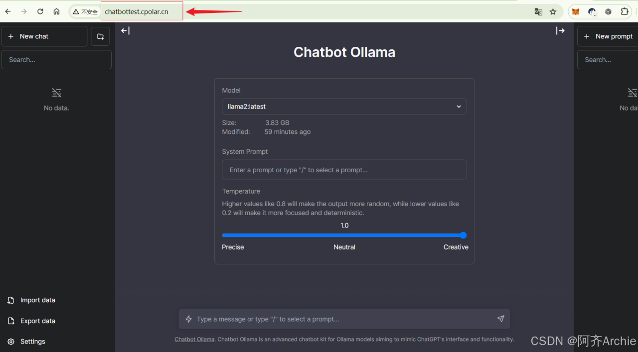Open the cube extension icon
Image resolution: width=638 pixels, height=352 pixels.
click(608, 11)
